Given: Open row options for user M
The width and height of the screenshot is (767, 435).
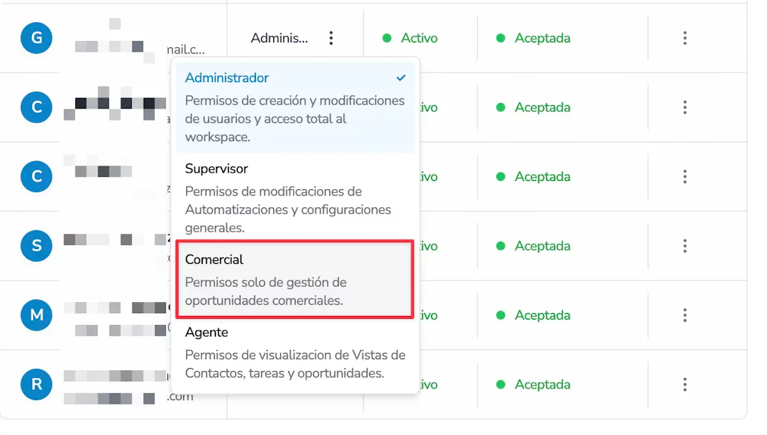Looking at the screenshot, I should [x=685, y=315].
